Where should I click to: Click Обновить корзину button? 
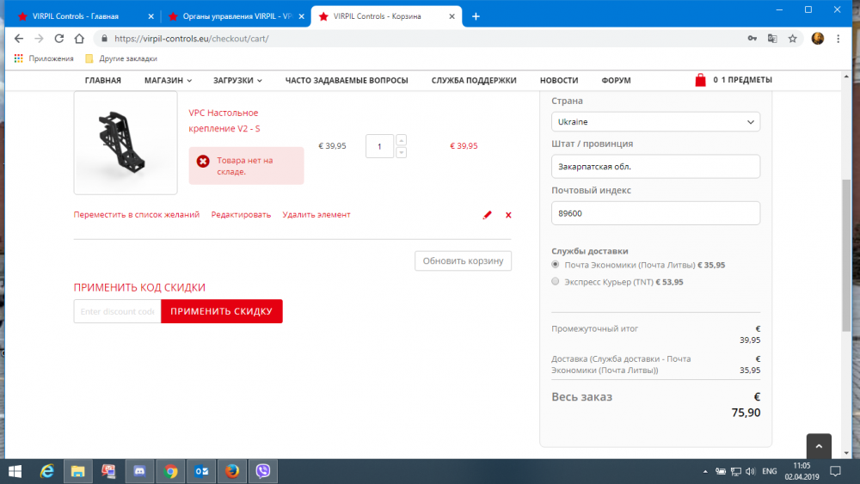463,260
